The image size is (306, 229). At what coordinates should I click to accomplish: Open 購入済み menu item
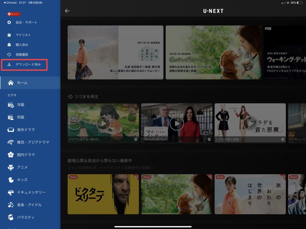pyautogui.click(x=22, y=45)
